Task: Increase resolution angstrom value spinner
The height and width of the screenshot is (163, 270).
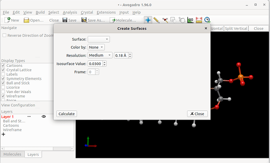Action: pos(130,54)
